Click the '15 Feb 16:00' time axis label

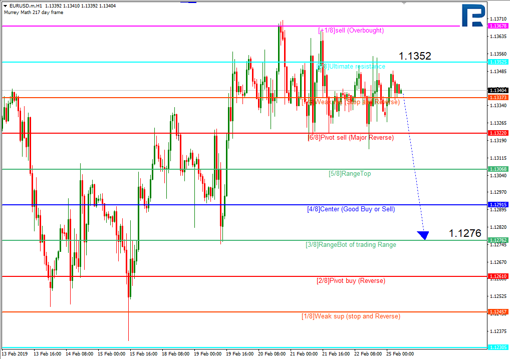click(x=143, y=354)
